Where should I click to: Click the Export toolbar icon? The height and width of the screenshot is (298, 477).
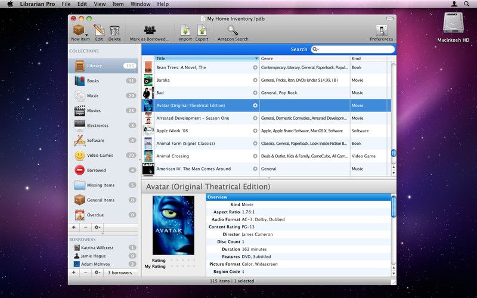[x=202, y=30]
